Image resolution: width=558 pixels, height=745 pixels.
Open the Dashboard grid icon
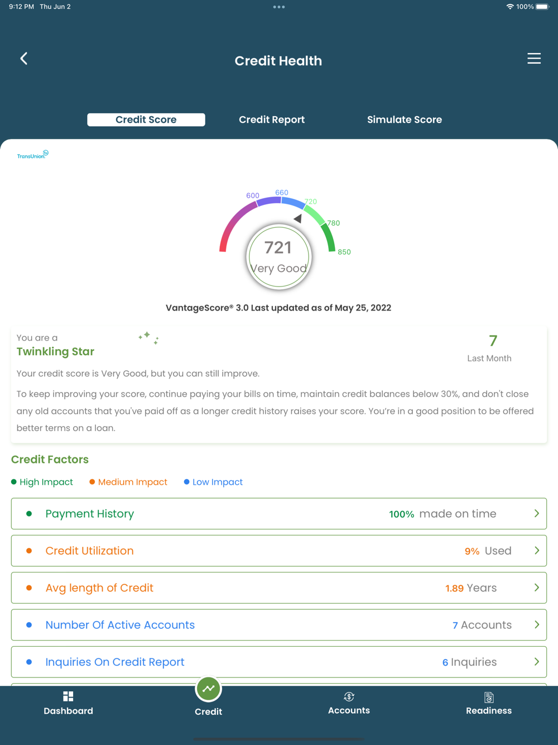coord(68,696)
